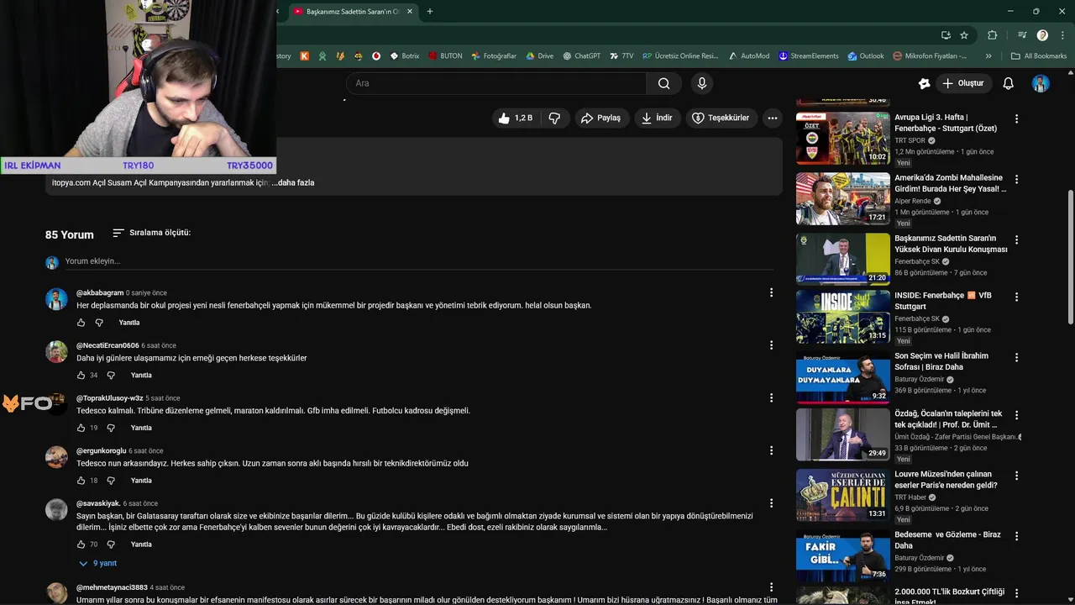Like akbabagram's comment
This screenshot has height=605, width=1075.
click(x=81, y=323)
